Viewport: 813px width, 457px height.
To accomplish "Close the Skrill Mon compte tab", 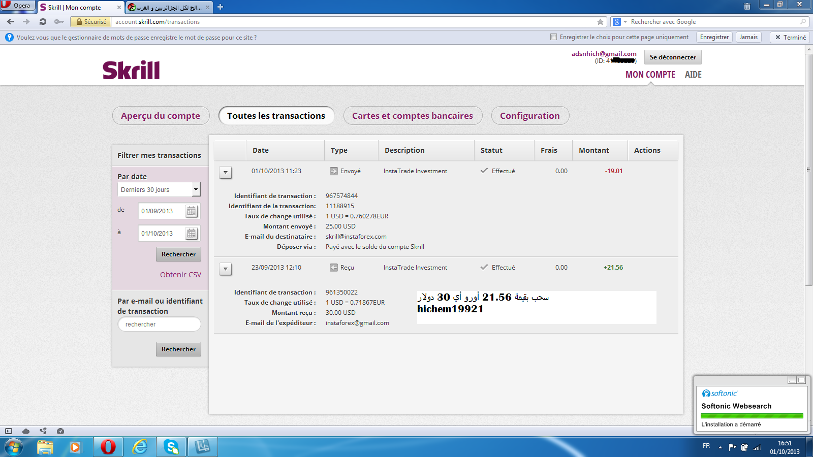I will 119,8.
